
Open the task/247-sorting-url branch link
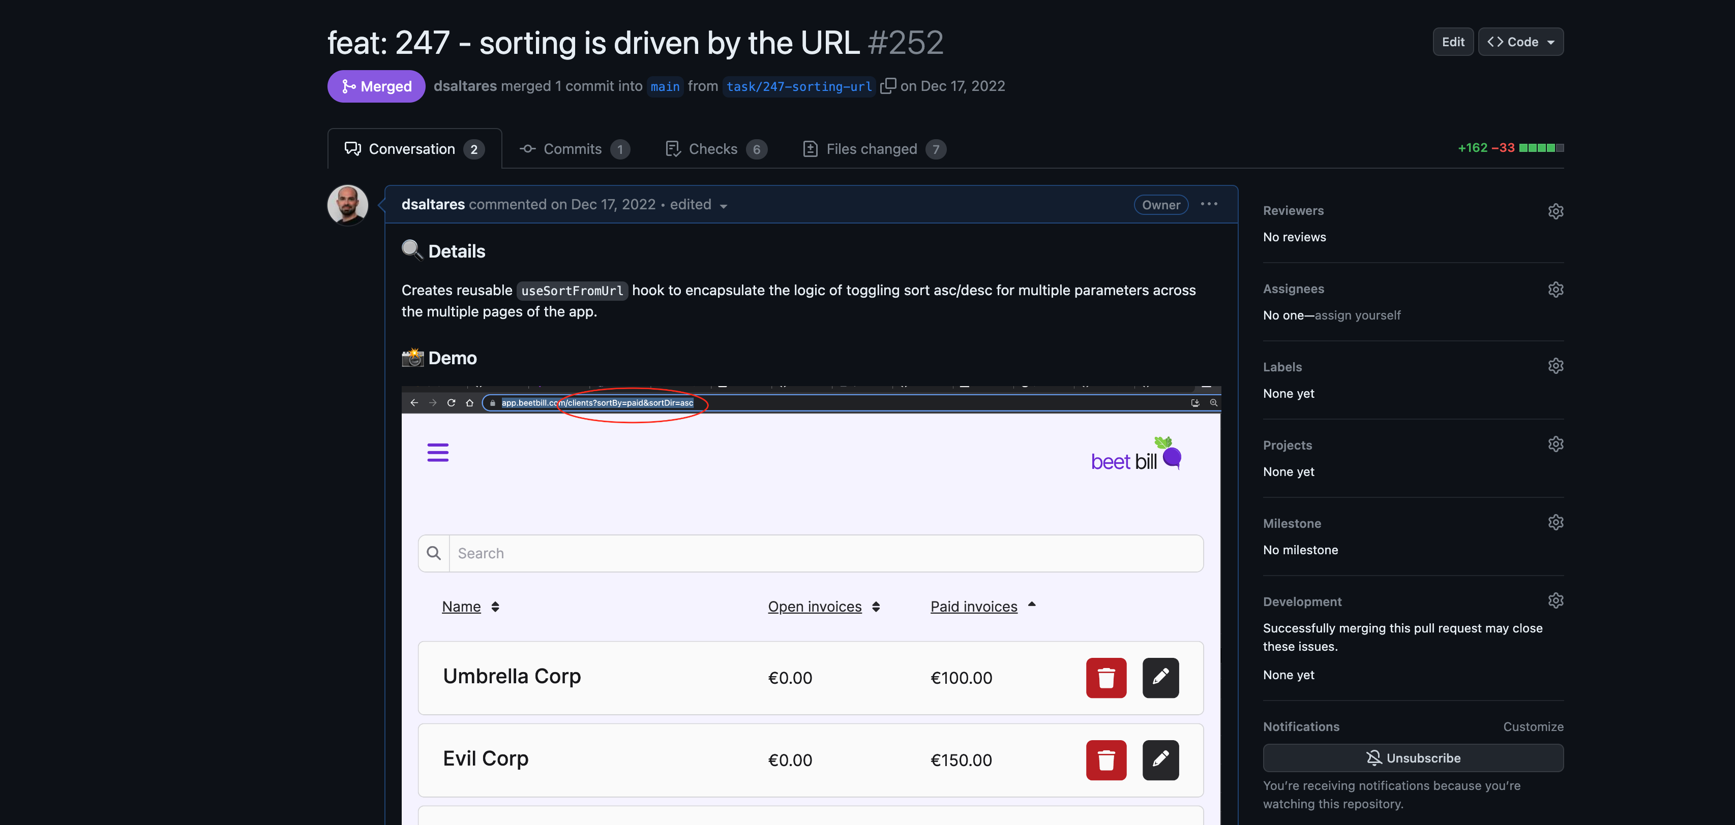(x=799, y=86)
